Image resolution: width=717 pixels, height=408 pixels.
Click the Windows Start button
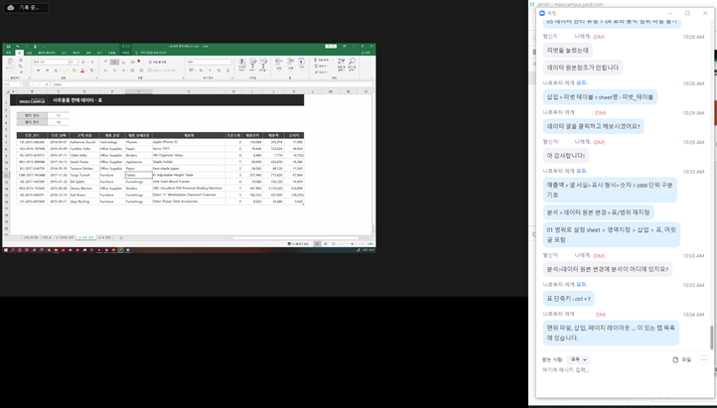(5, 249)
